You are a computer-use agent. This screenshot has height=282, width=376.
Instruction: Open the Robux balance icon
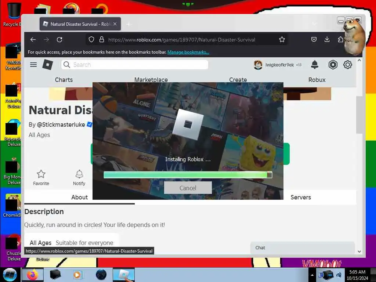[333, 65]
